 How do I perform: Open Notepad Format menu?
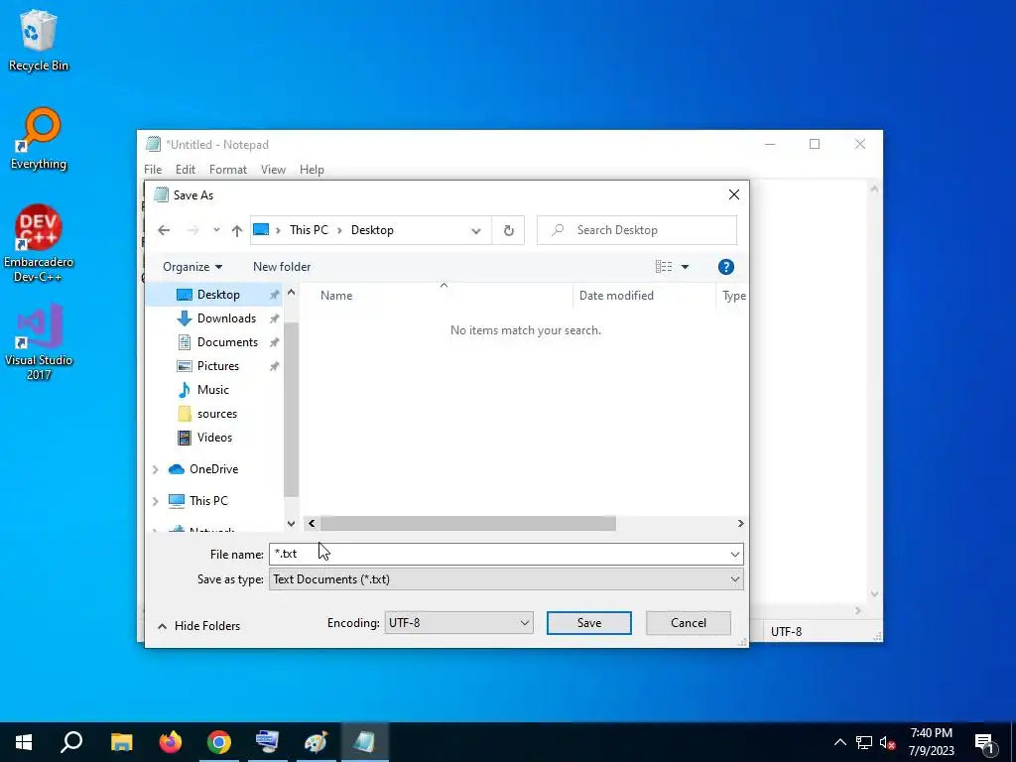[228, 170]
